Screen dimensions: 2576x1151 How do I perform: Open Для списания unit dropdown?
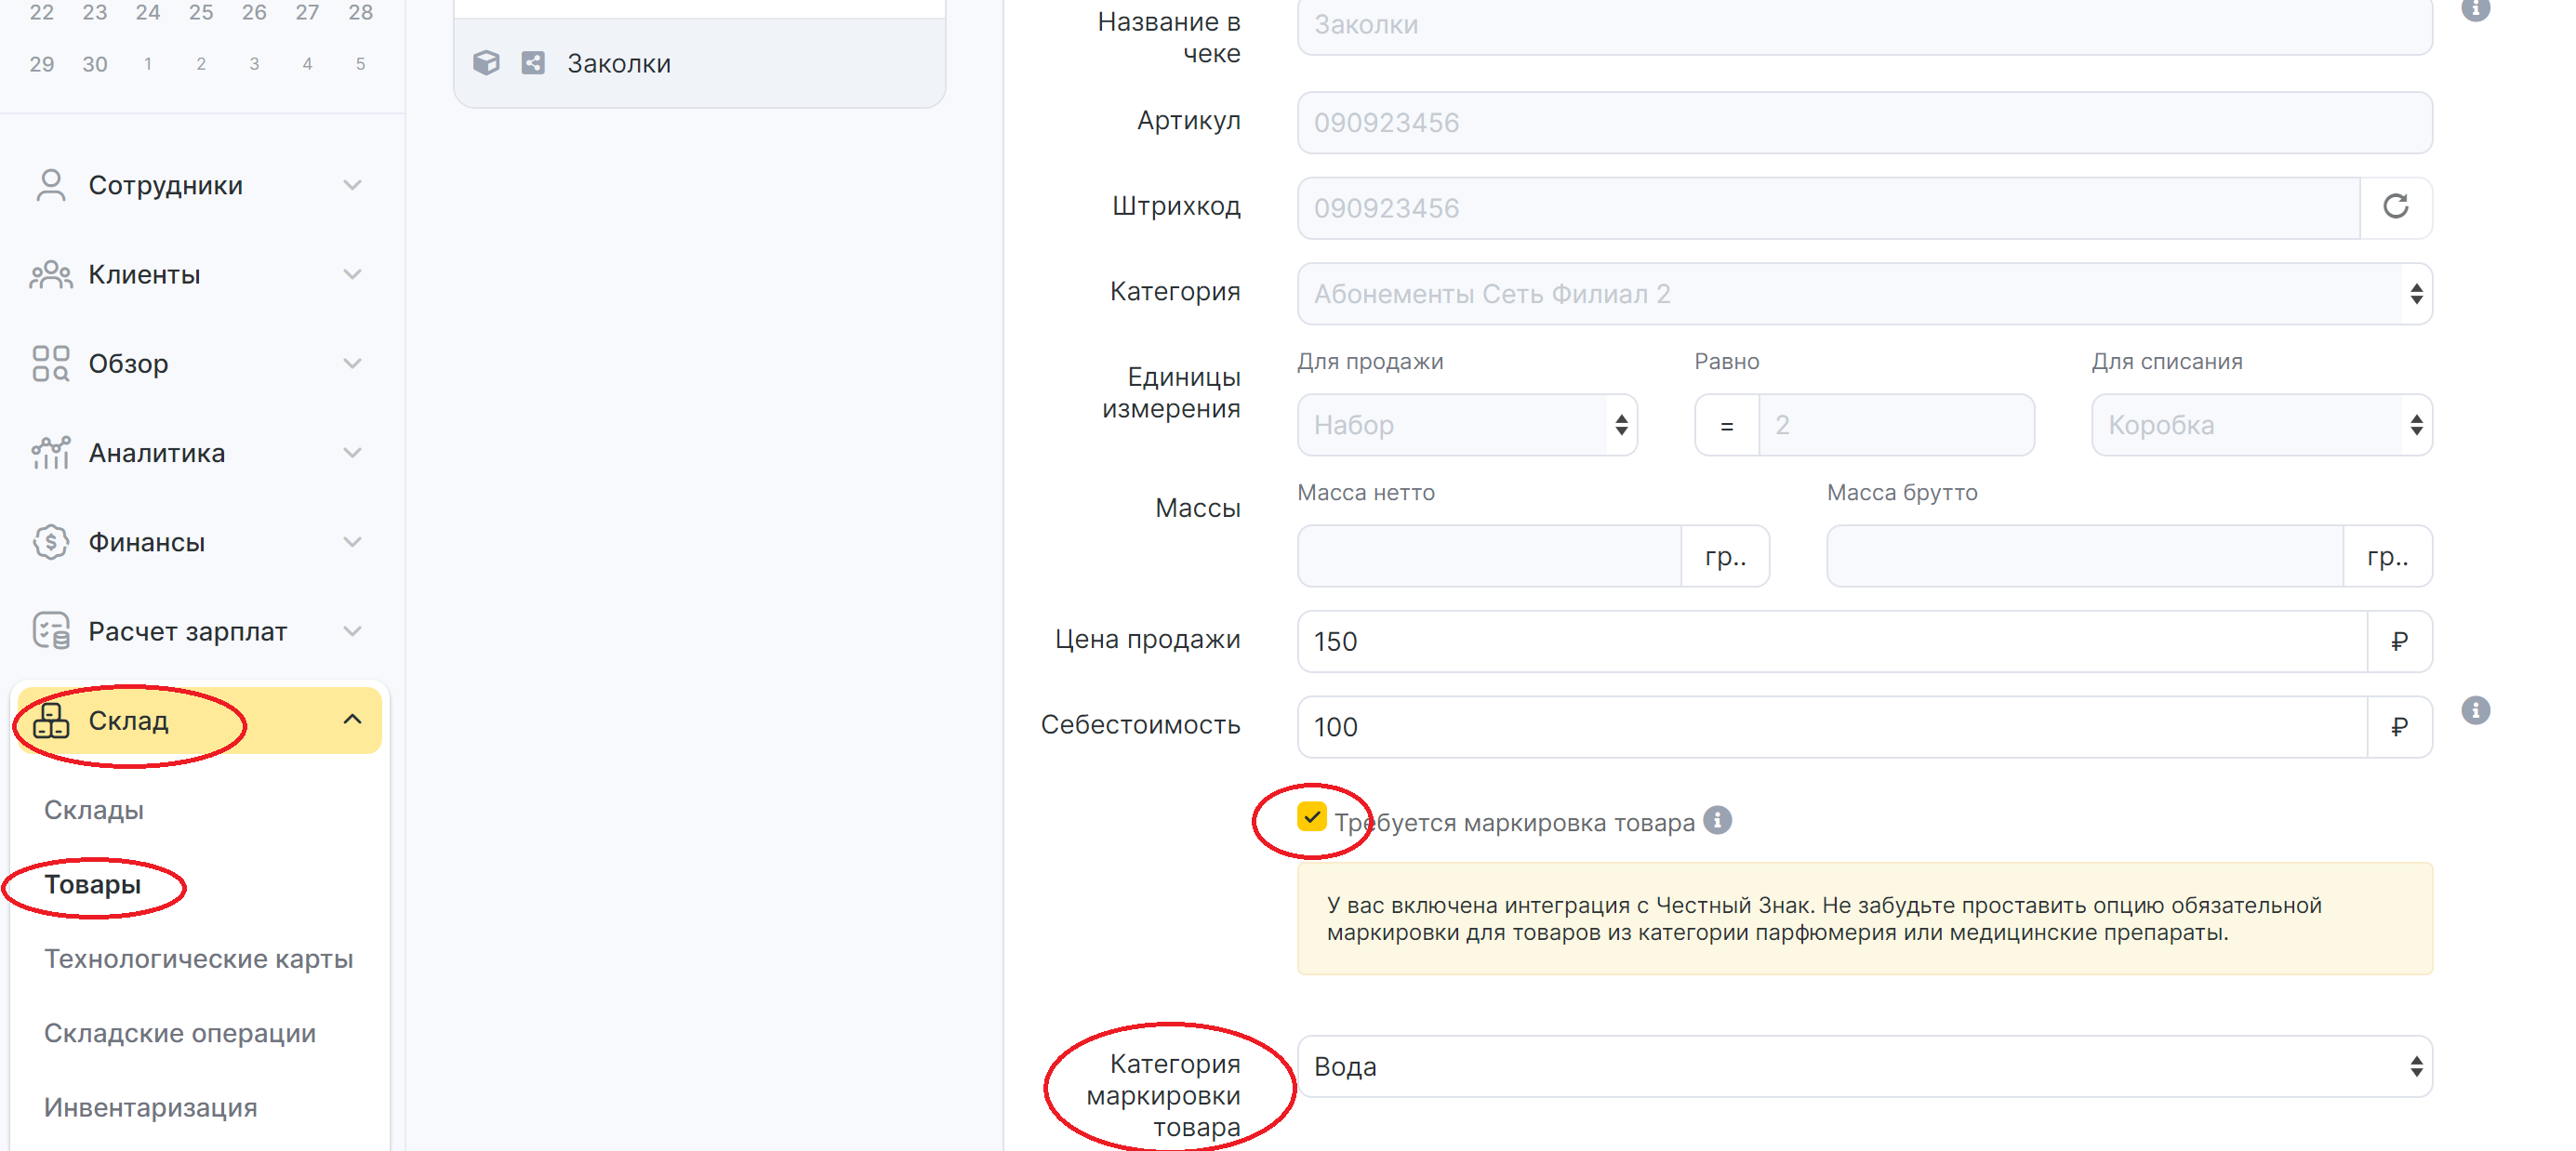pos(2261,424)
